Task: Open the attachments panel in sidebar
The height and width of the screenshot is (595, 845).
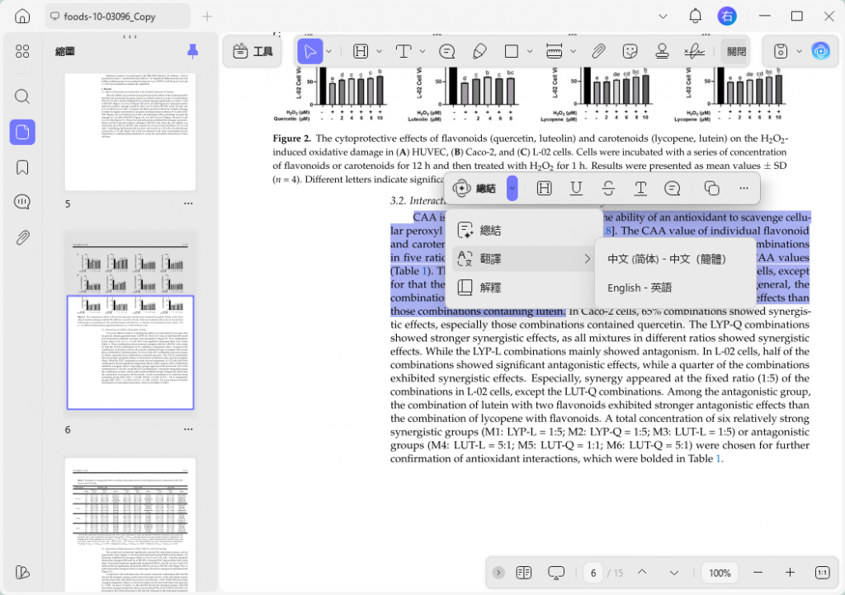Action: (22, 237)
